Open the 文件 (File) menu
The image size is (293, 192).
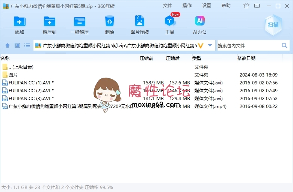pyautogui.click(x=168, y=6)
